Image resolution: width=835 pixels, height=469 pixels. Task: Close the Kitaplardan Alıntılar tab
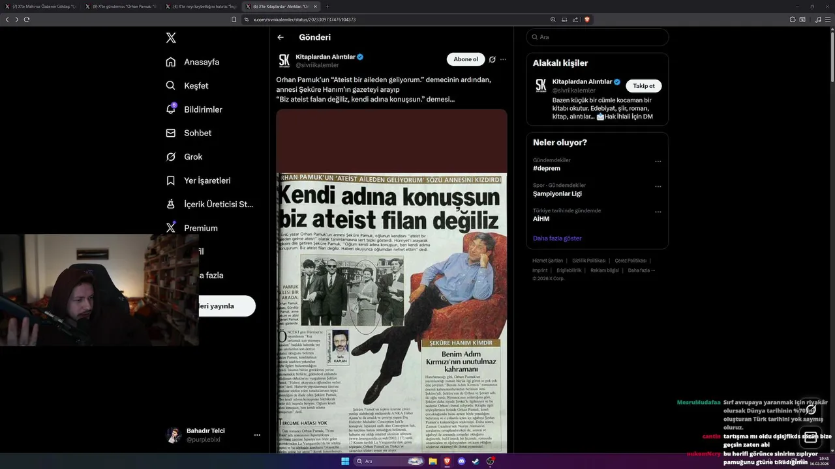coord(316,7)
